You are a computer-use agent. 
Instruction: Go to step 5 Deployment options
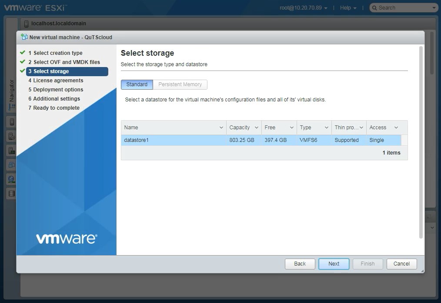(56, 90)
